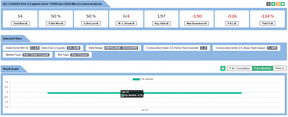This screenshot has width=288, height=117.
Task: Click the Jan-18 monthly bar
Action: (x=145, y=93)
